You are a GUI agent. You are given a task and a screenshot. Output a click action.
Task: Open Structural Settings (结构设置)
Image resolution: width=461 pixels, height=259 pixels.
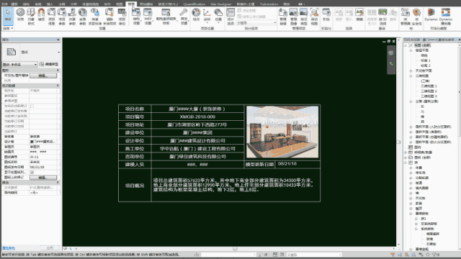click(x=136, y=16)
